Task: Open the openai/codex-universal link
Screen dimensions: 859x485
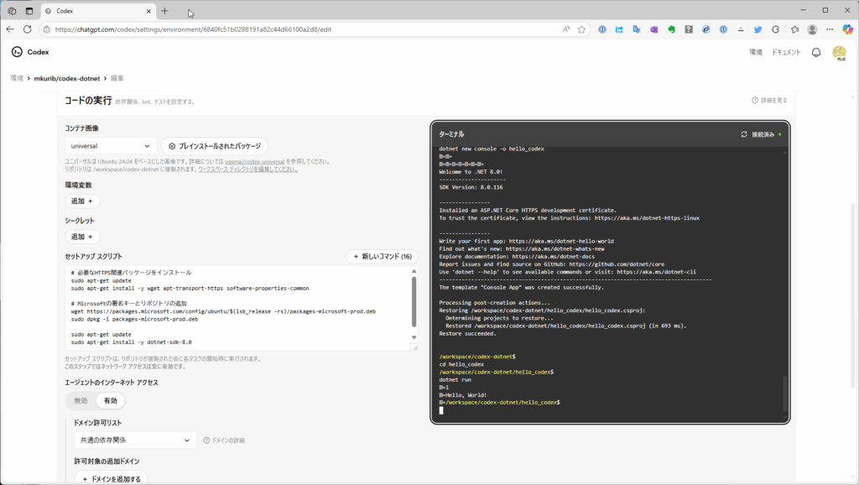Action: pos(255,162)
